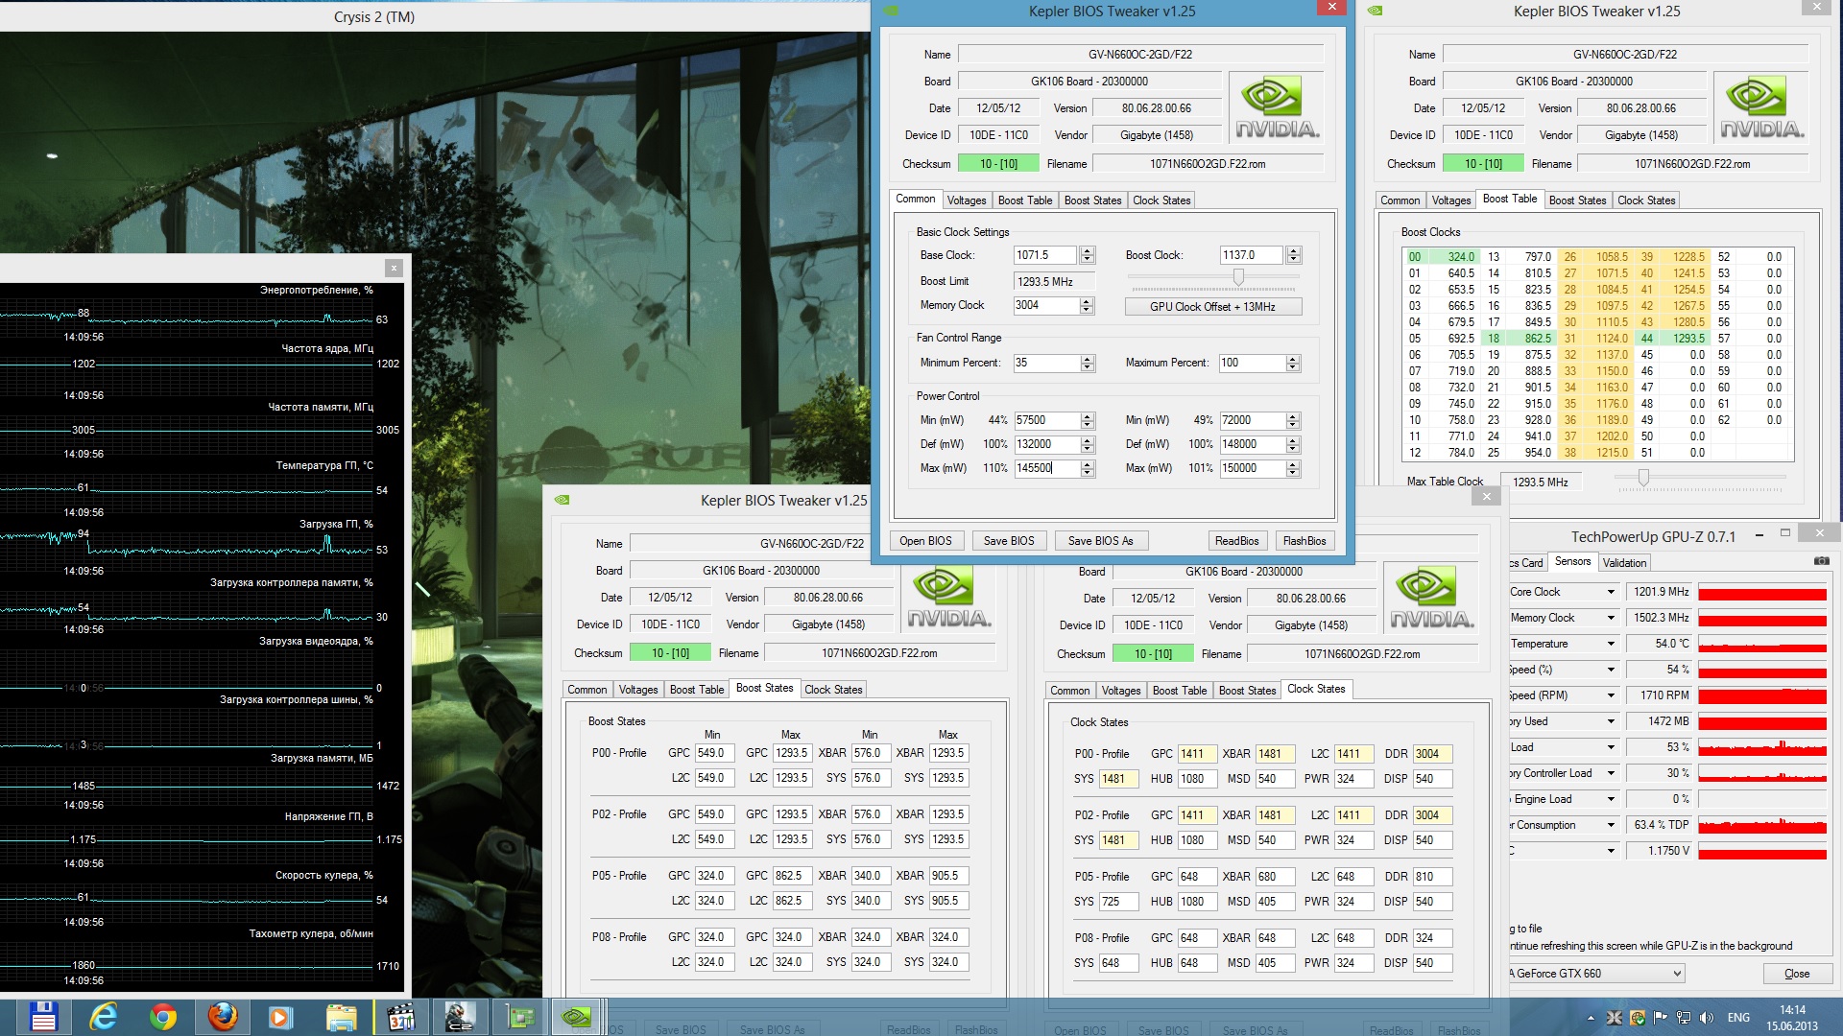Switch to Firefox in the taskbar
1843x1036 pixels.
[222, 1016]
